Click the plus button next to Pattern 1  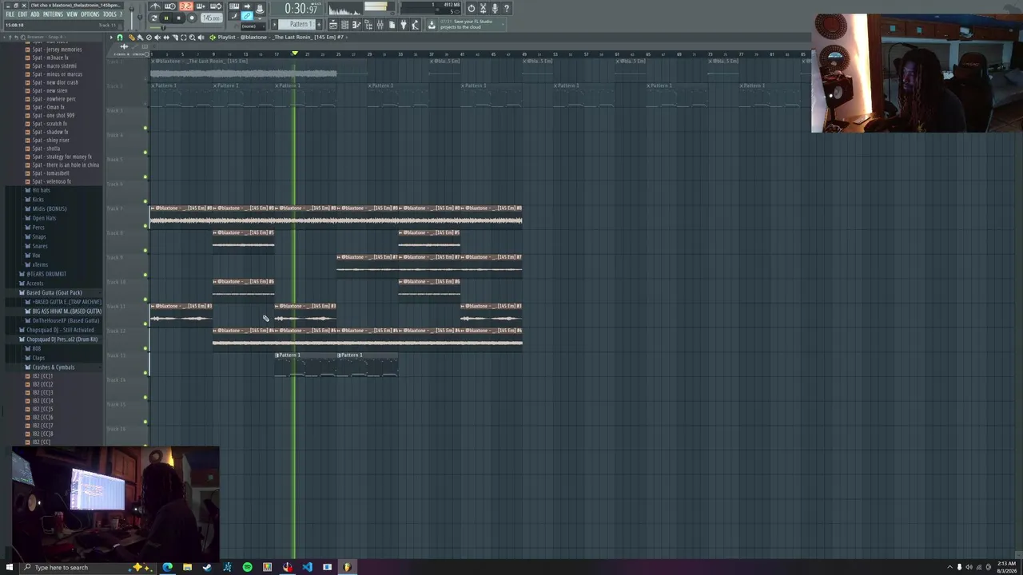coord(319,25)
